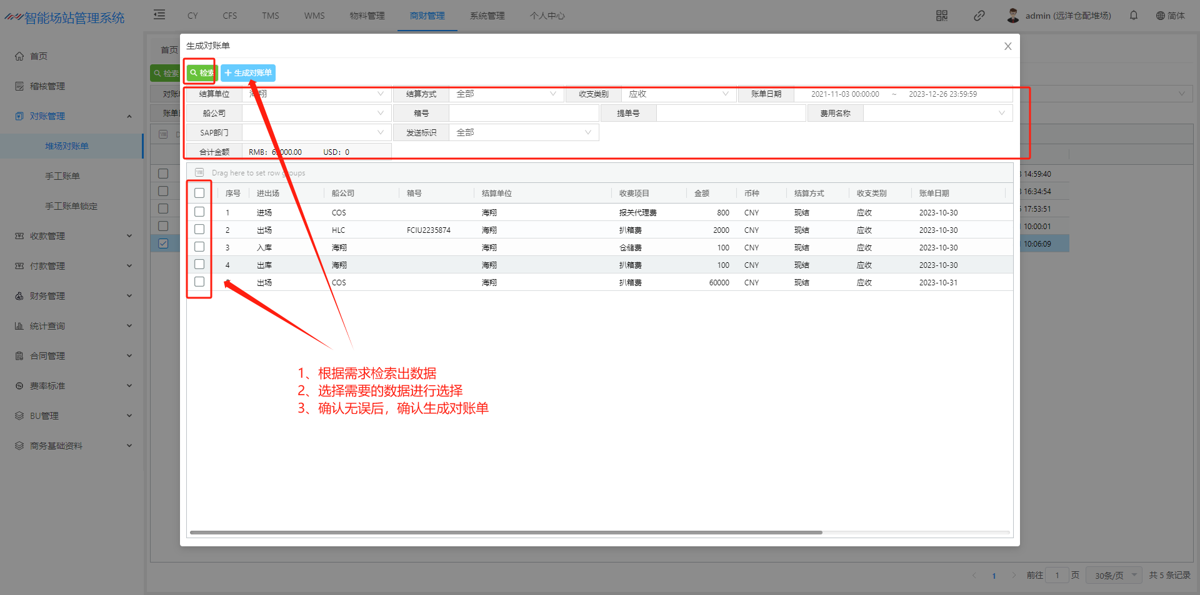Click the notification bell icon

tap(1133, 16)
